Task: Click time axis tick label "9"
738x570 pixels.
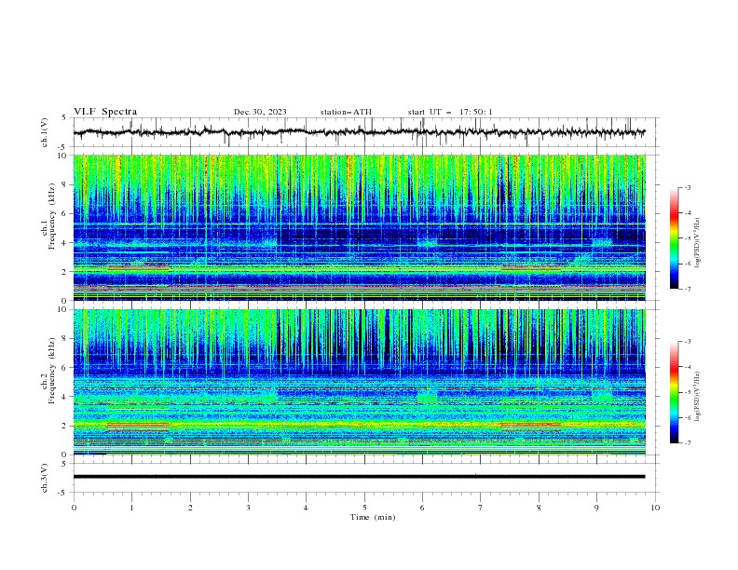Action: pyautogui.click(x=596, y=508)
